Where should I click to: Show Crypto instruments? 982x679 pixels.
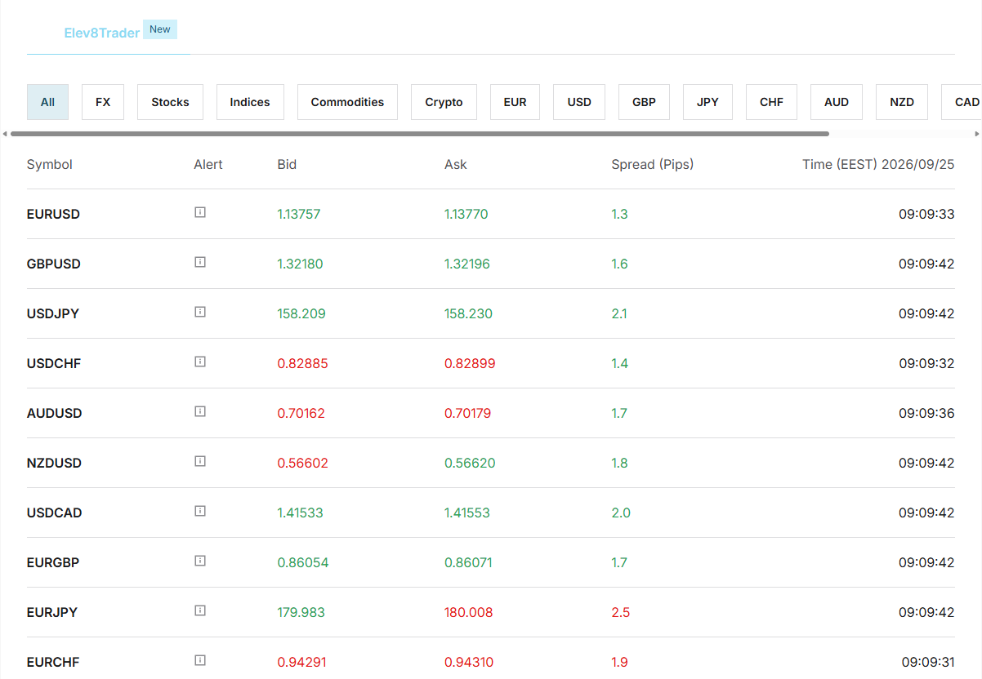(x=444, y=102)
